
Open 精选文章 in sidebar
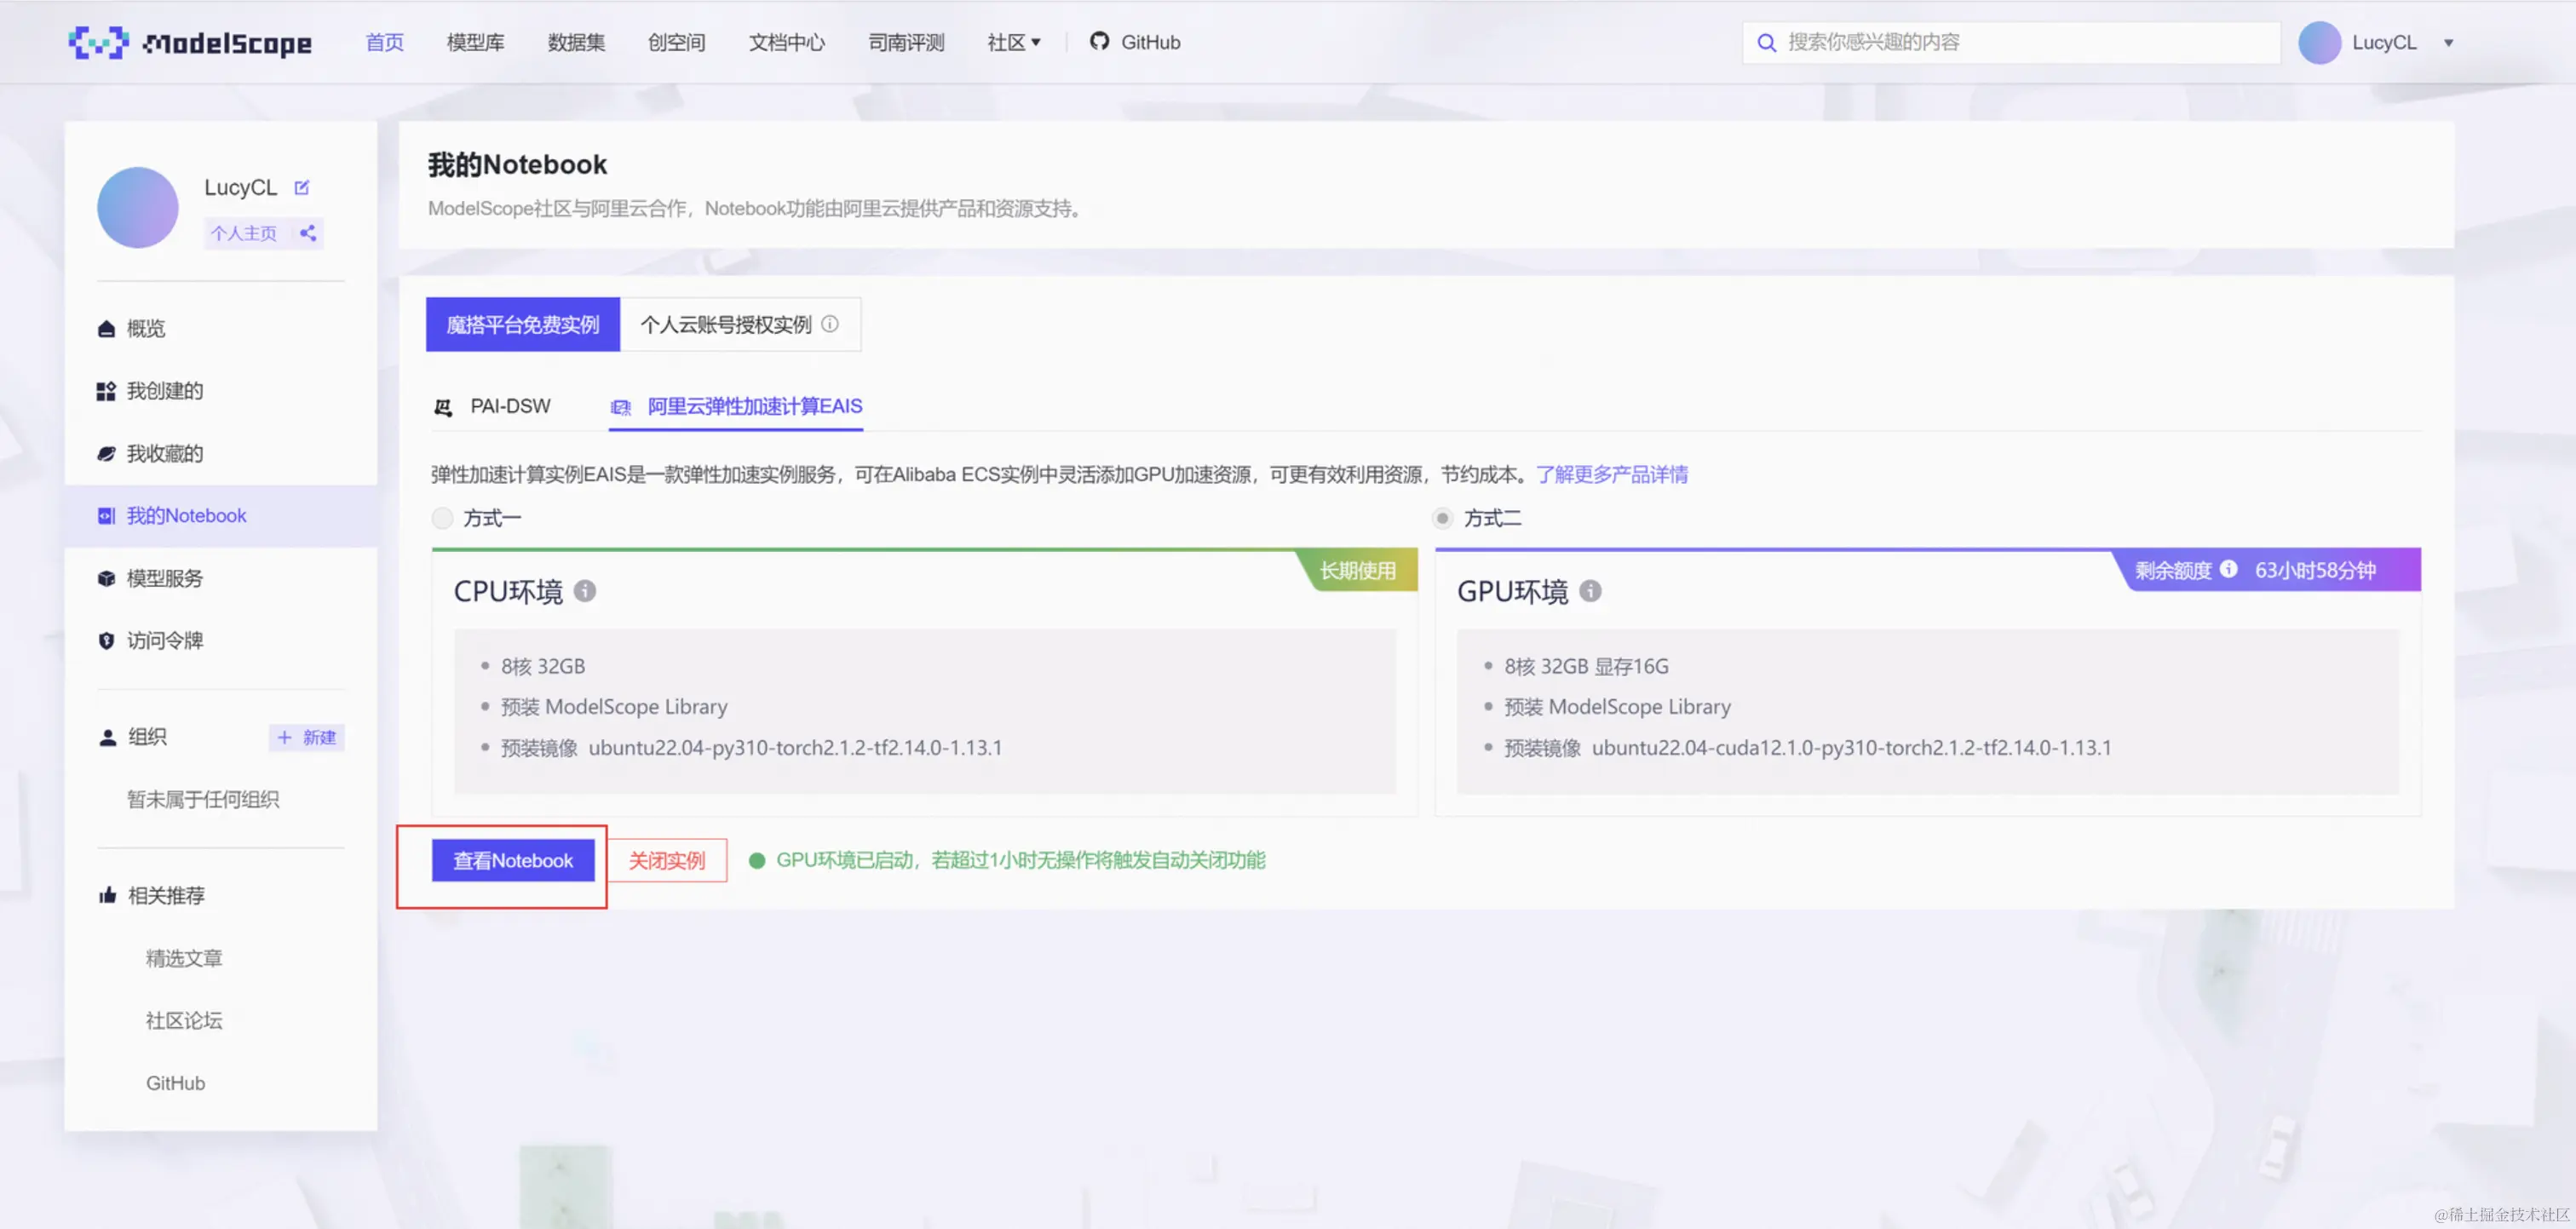(184, 958)
